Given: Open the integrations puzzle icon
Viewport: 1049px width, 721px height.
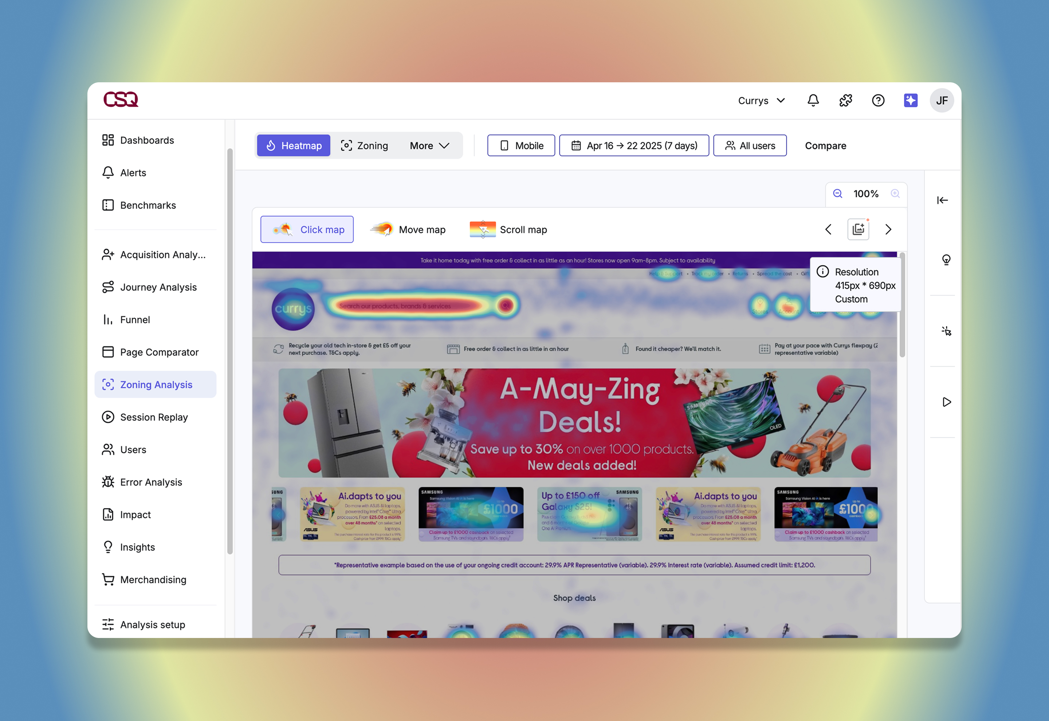Looking at the screenshot, I should 845,100.
